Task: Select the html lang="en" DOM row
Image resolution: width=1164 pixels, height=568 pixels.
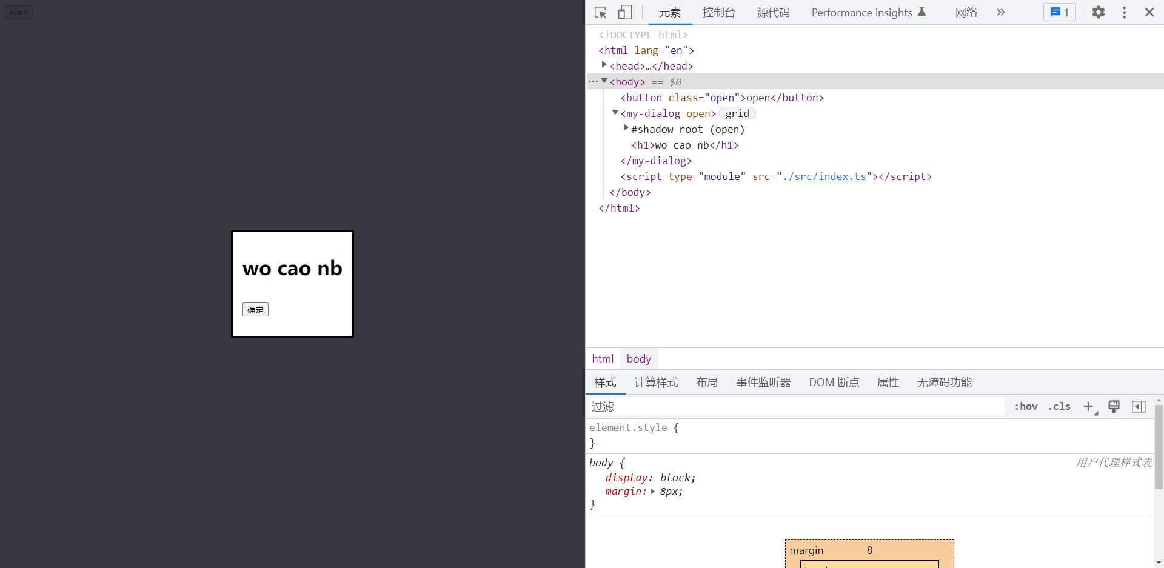Action: tap(646, 50)
